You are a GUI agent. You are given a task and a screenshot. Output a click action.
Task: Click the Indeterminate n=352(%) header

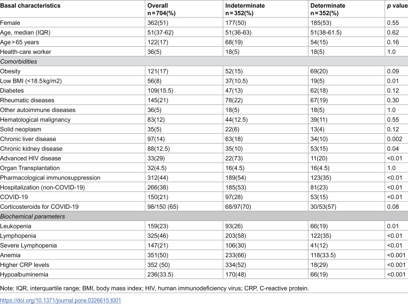click(245, 9)
